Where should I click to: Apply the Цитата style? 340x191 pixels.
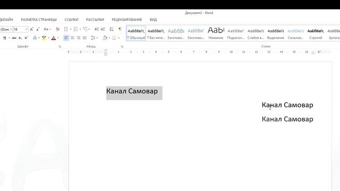(334, 33)
